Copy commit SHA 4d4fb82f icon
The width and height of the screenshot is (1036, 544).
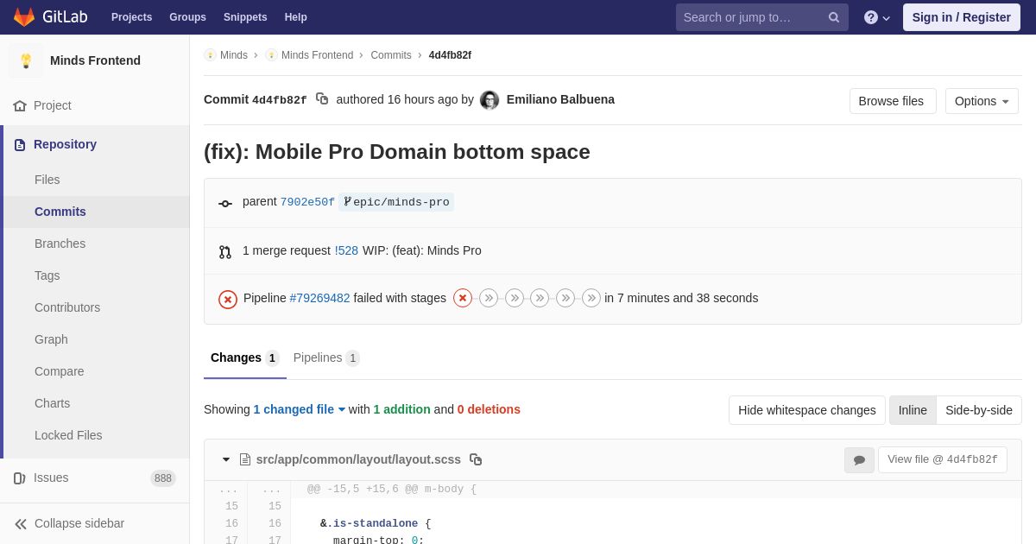(322, 99)
